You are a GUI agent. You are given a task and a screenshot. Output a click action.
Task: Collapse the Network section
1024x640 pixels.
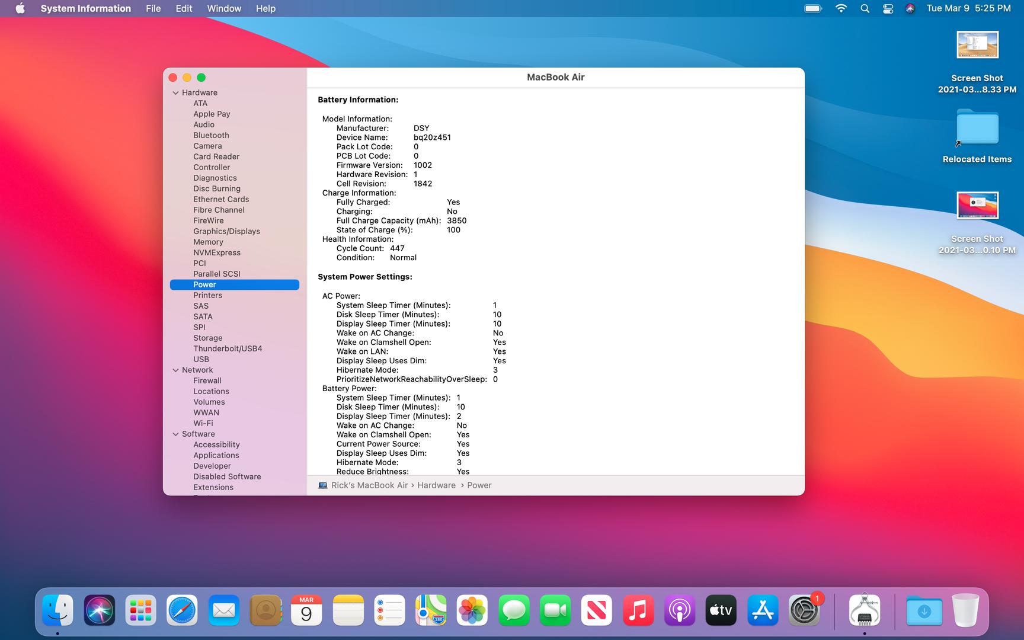tap(175, 370)
